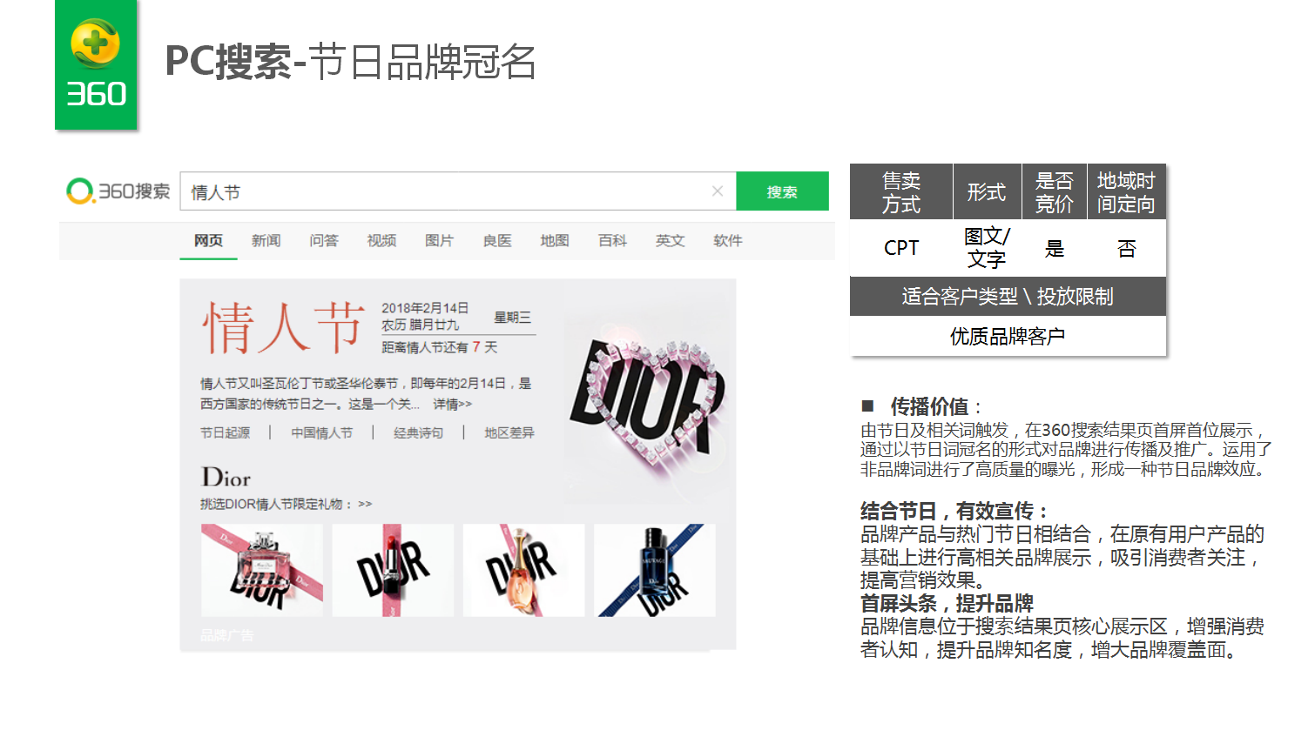
Task: Click the 搜索 green button
Action: point(782,191)
